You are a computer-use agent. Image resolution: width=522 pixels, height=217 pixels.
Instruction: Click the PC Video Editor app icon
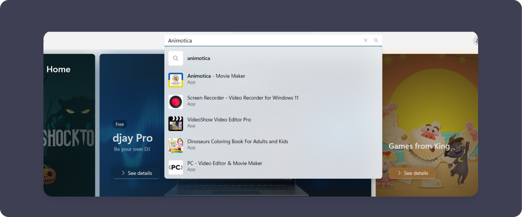click(x=176, y=167)
